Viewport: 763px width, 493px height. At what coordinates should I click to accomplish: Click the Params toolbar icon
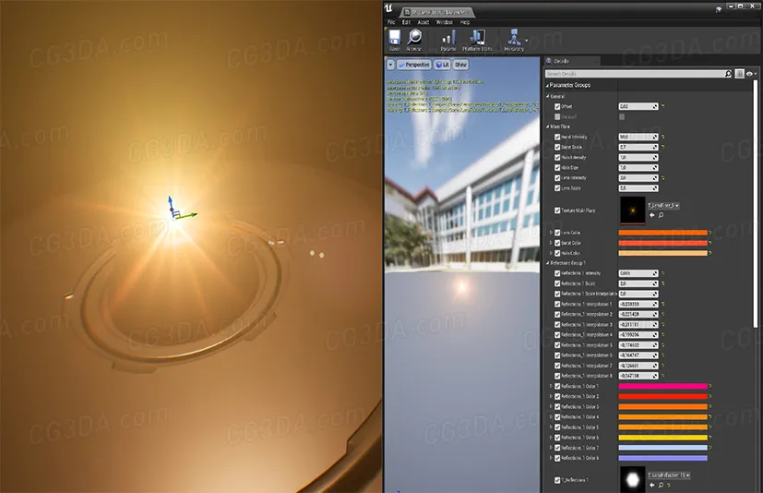click(448, 40)
